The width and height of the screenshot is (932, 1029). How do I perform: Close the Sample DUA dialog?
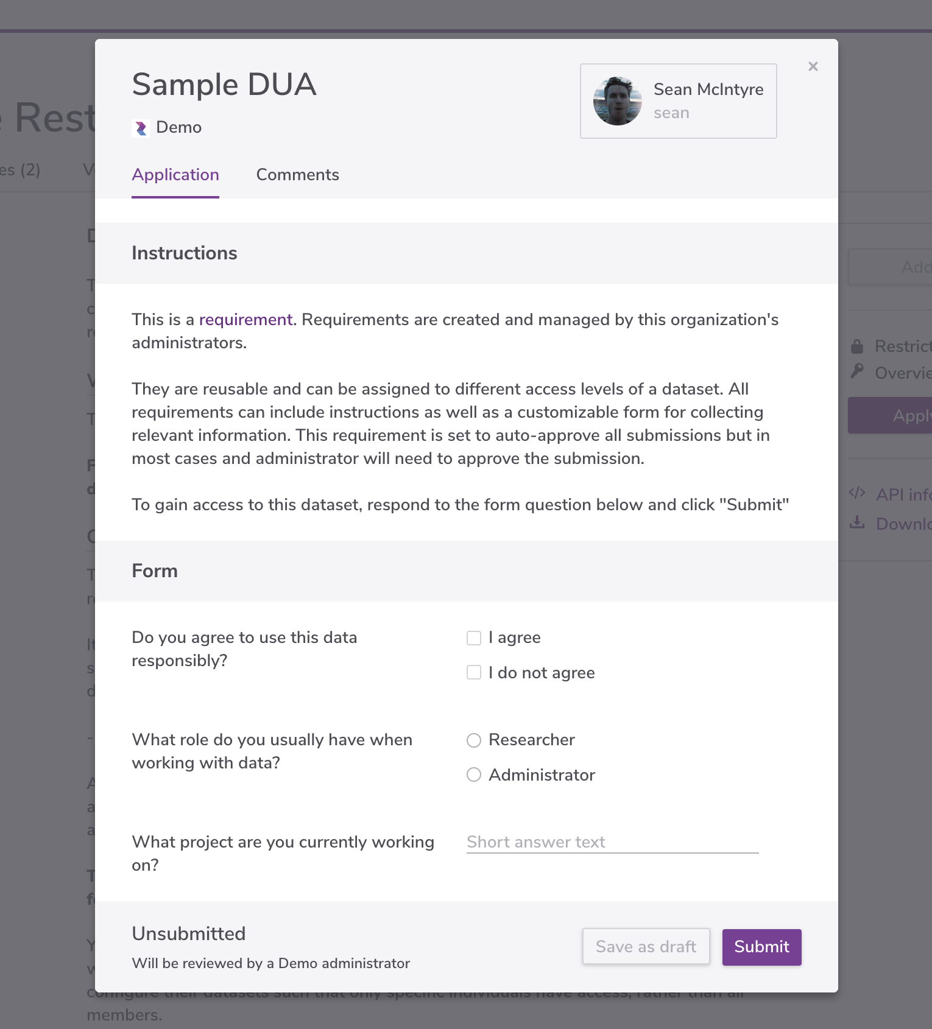(813, 66)
